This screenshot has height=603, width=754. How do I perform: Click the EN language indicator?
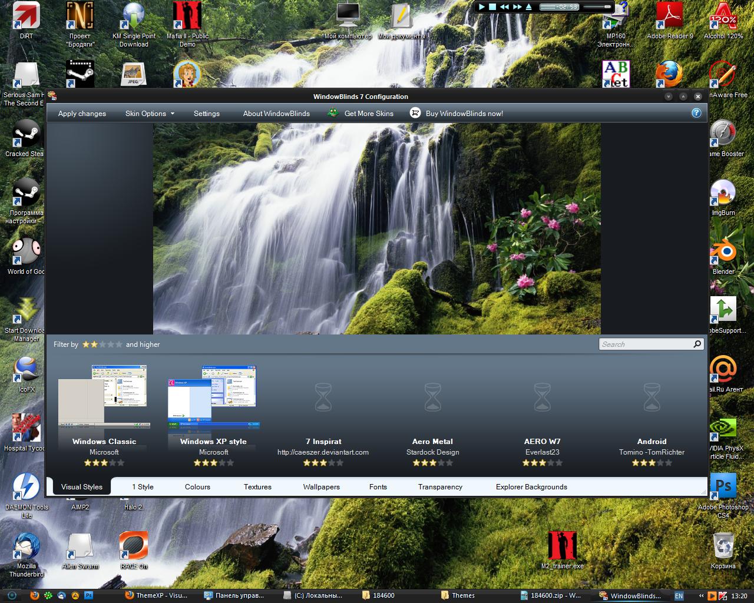[x=679, y=595]
